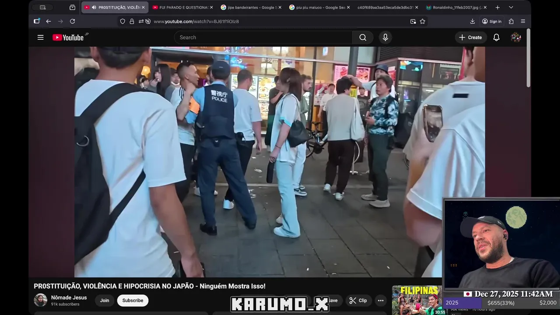Click the page vertical scrollbar thumb

528,58
